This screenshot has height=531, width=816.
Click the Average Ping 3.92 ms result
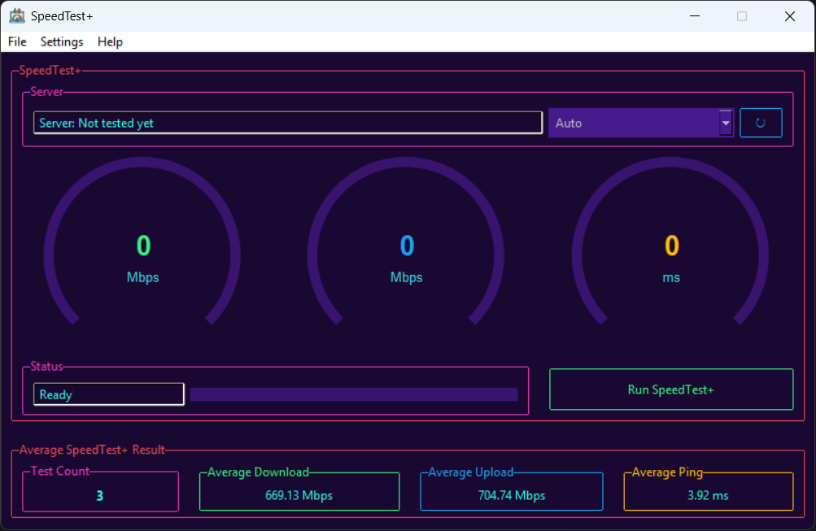[708, 495]
